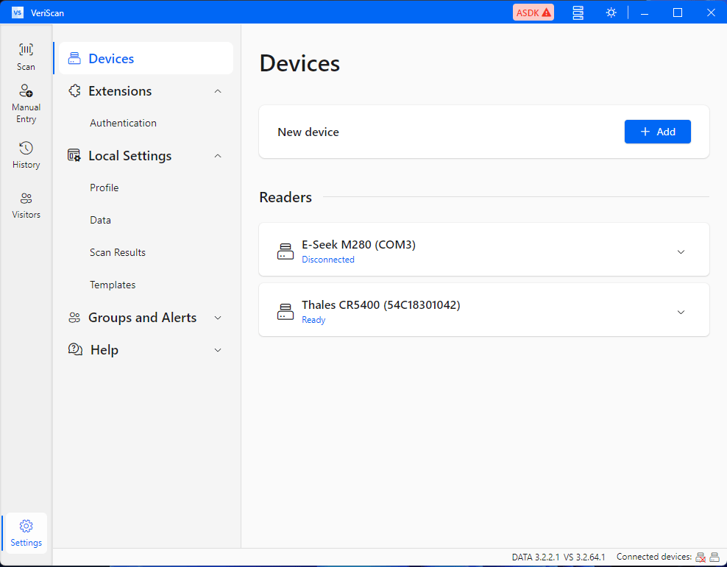The image size is (727, 567).
Task: Click the Add button for a new device
Action: click(x=657, y=132)
